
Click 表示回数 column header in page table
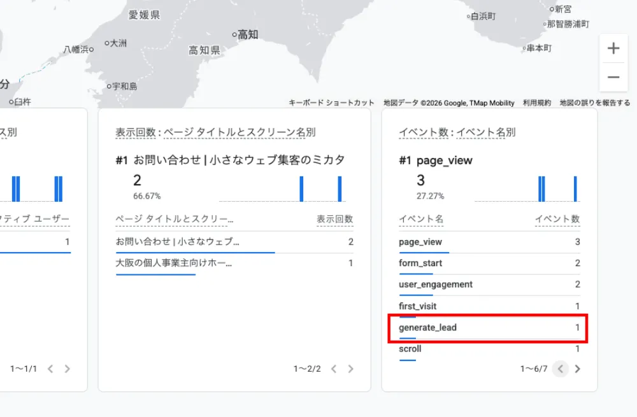(x=335, y=219)
